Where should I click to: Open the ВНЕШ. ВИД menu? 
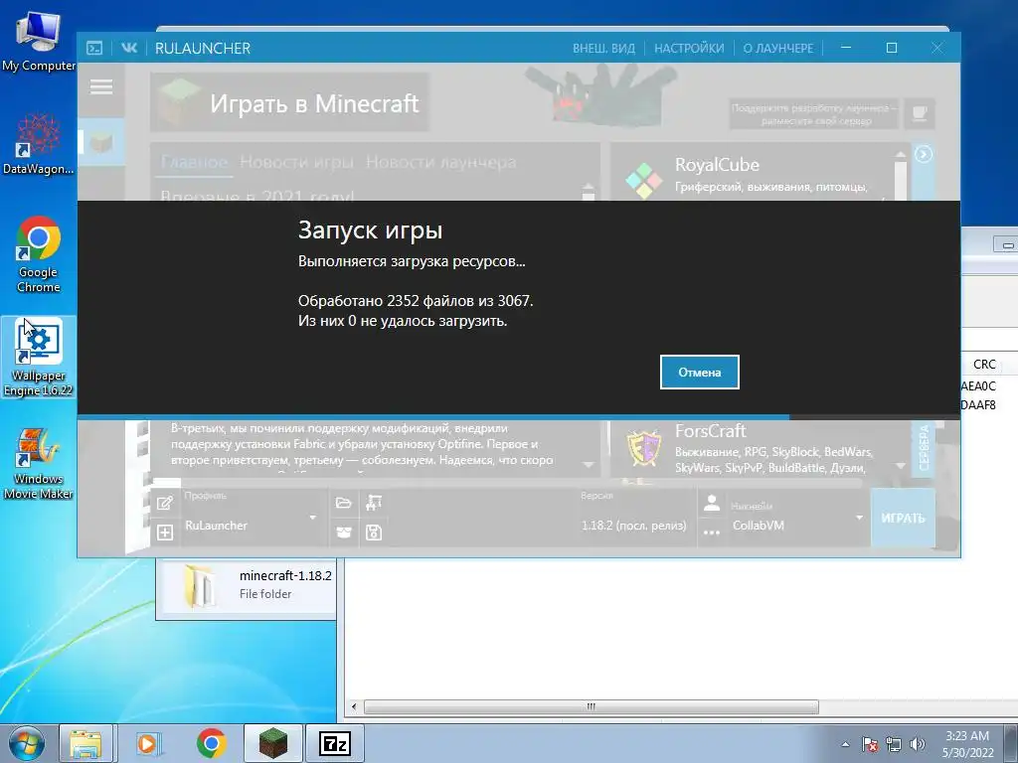pos(603,48)
